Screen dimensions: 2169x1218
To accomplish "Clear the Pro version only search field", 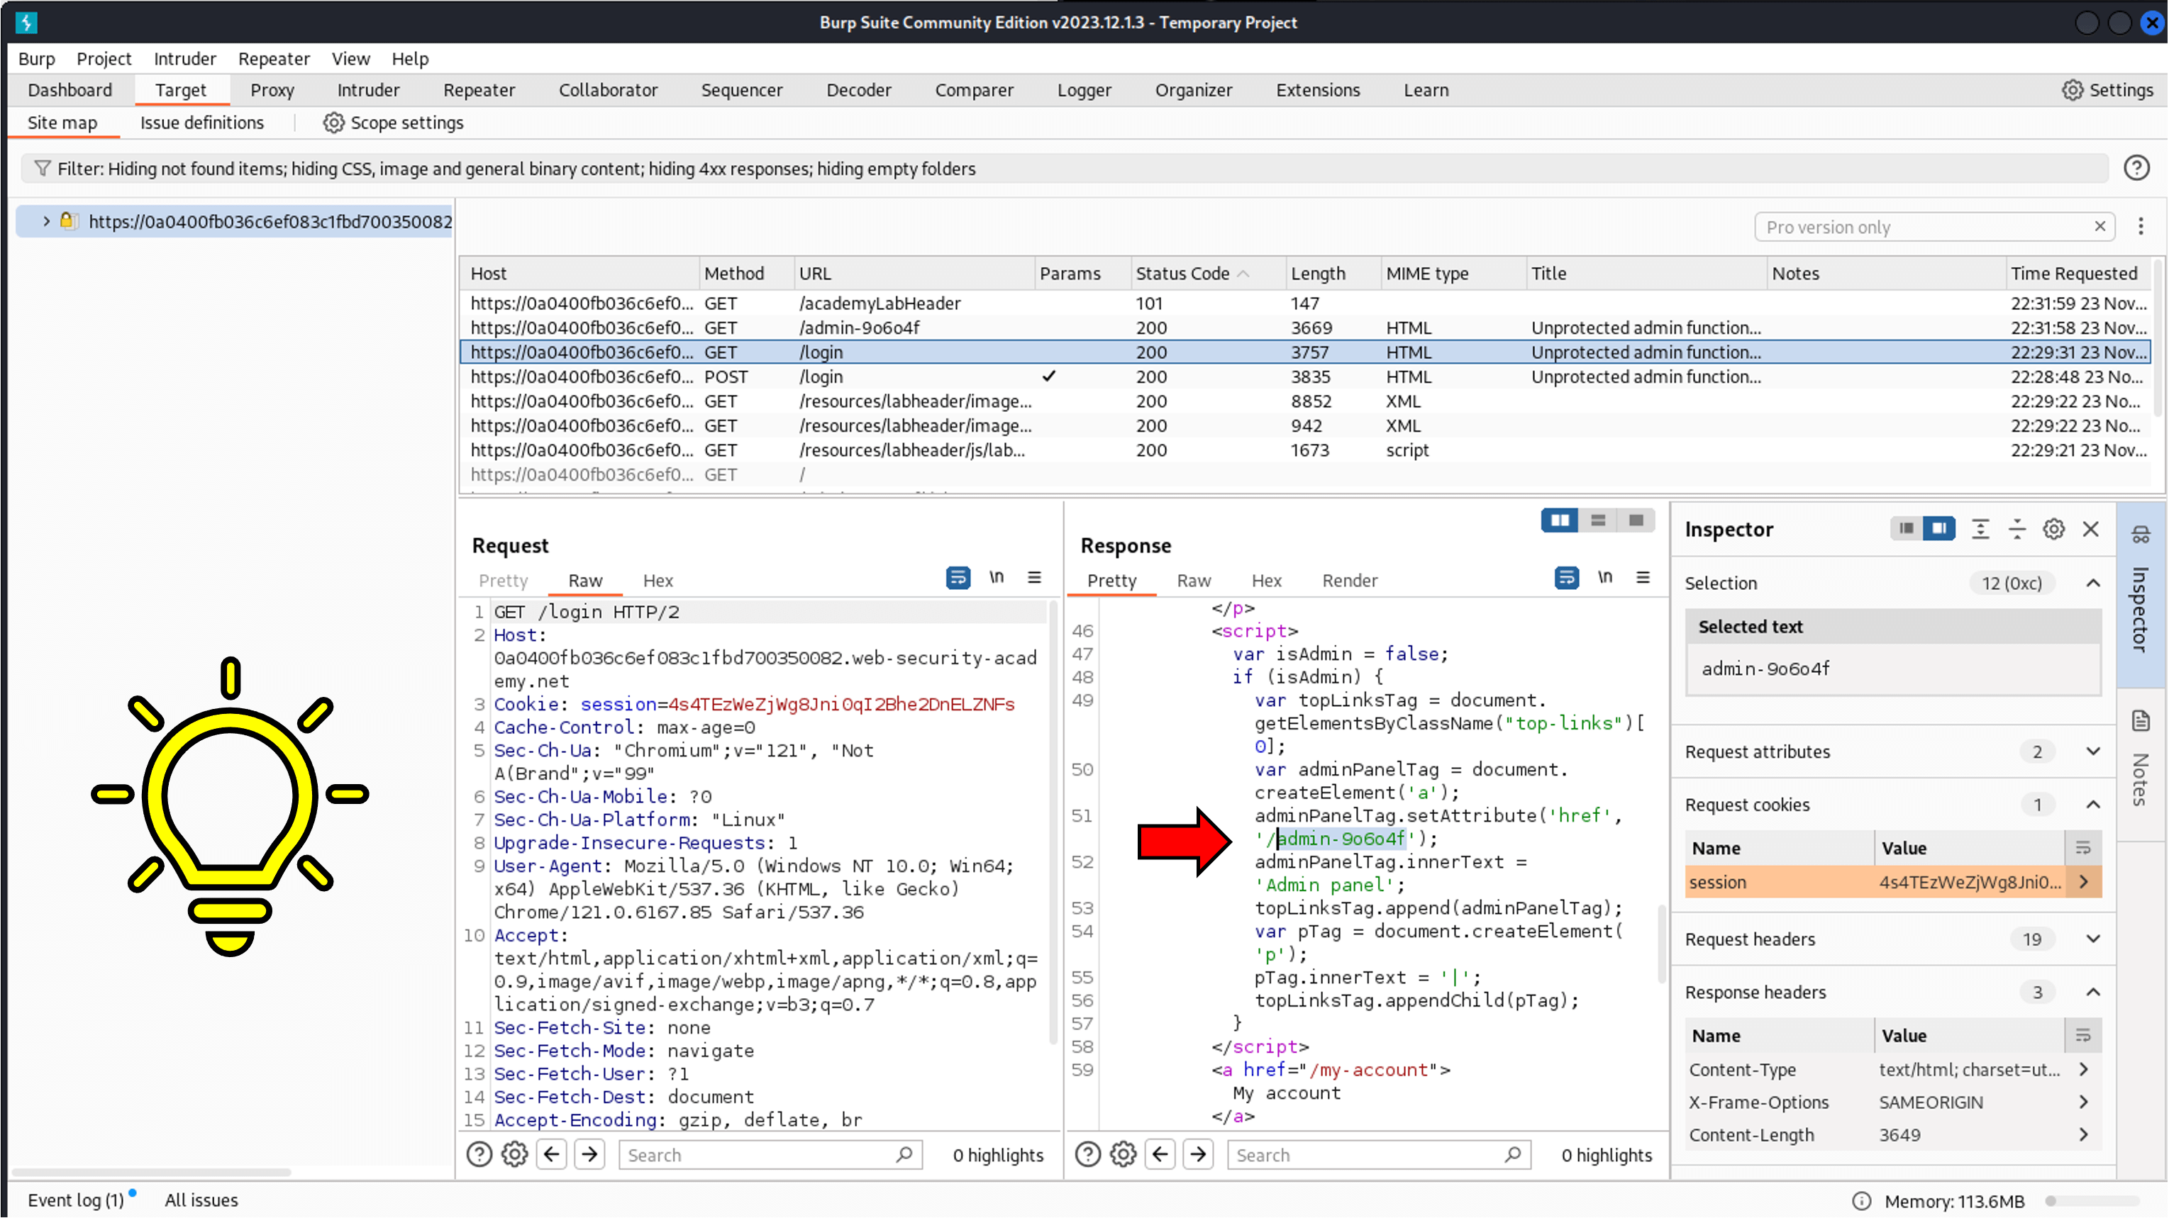I will pos(2100,226).
